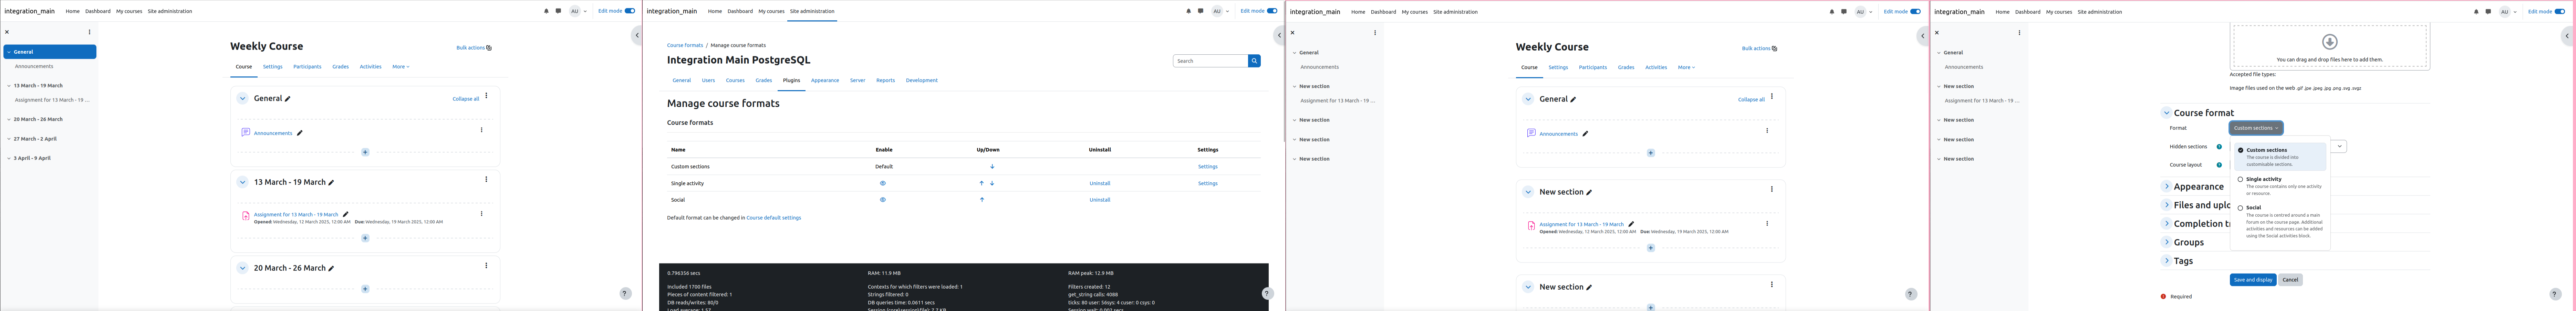The width and height of the screenshot is (2576, 311).
Task: Open course index options menu in first window
Action: point(89,32)
